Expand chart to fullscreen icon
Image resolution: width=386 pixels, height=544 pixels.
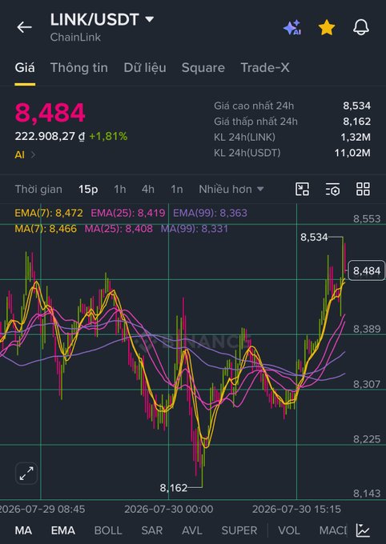[26, 474]
